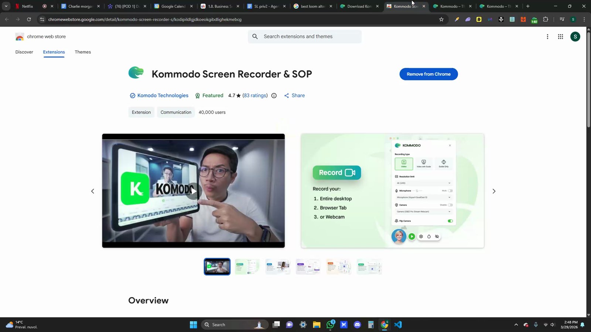Open the Google apps grid

click(x=560, y=37)
